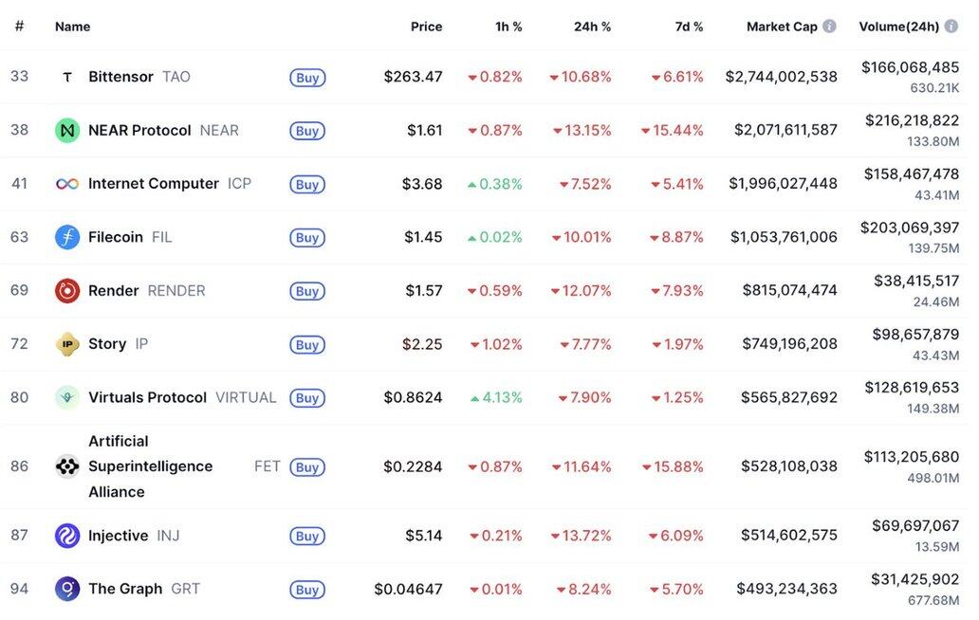The height and width of the screenshot is (620, 979).
Task: Click The Graph GRT logo icon
Action: [67, 589]
